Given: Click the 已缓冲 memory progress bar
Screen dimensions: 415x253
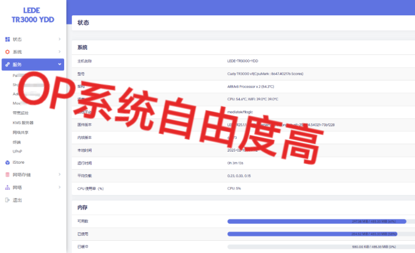Looking at the screenshot, I should 321,247.
